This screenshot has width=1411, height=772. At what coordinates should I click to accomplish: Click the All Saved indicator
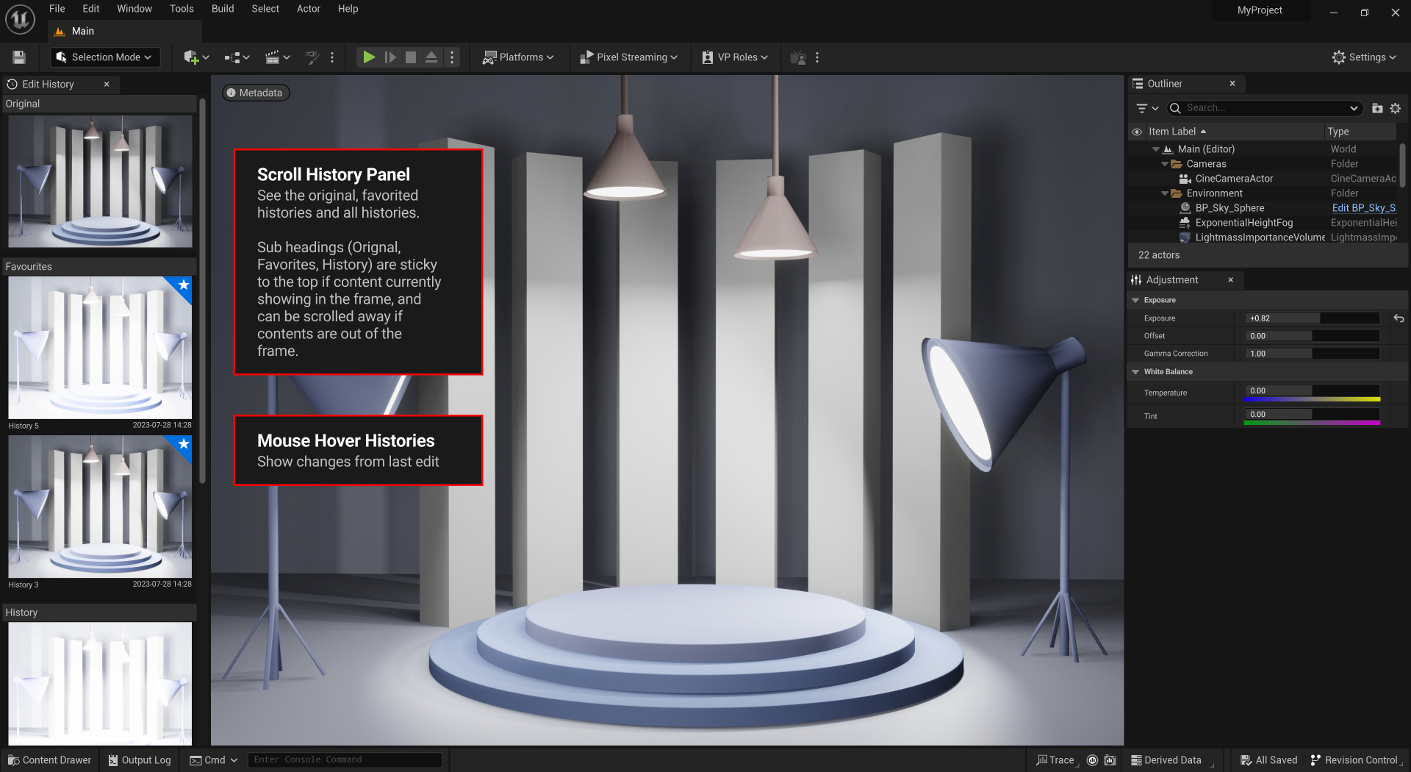point(1268,760)
